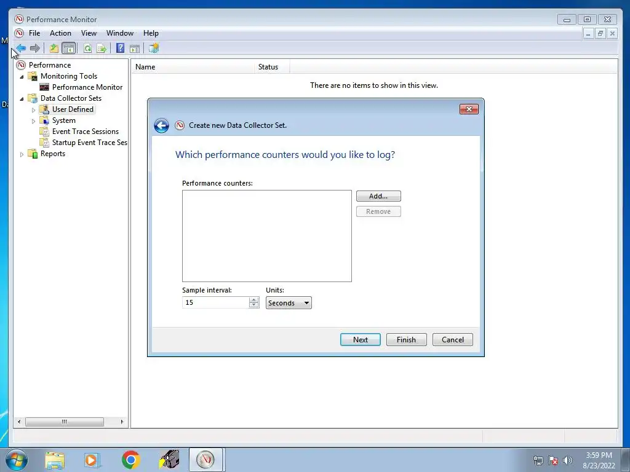Select Startup Event Trace Sessions item
Viewport: 630px width, 472px height.
coord(90,143)
